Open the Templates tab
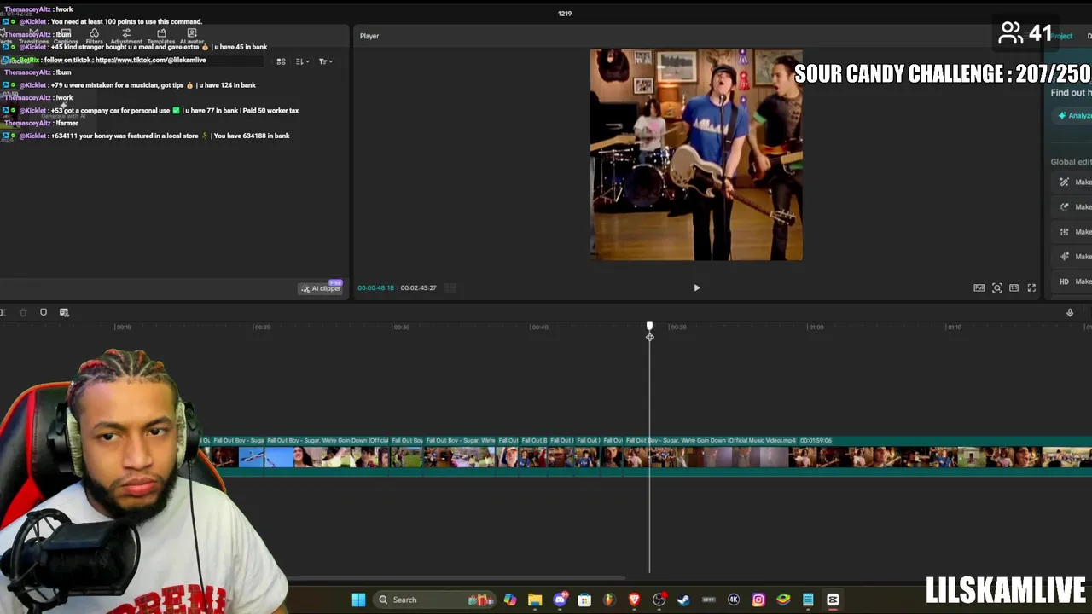This screenshot has width=1092, height=614. [161, 37]
